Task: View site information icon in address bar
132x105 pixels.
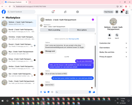Action: click(x=14, y=7)
